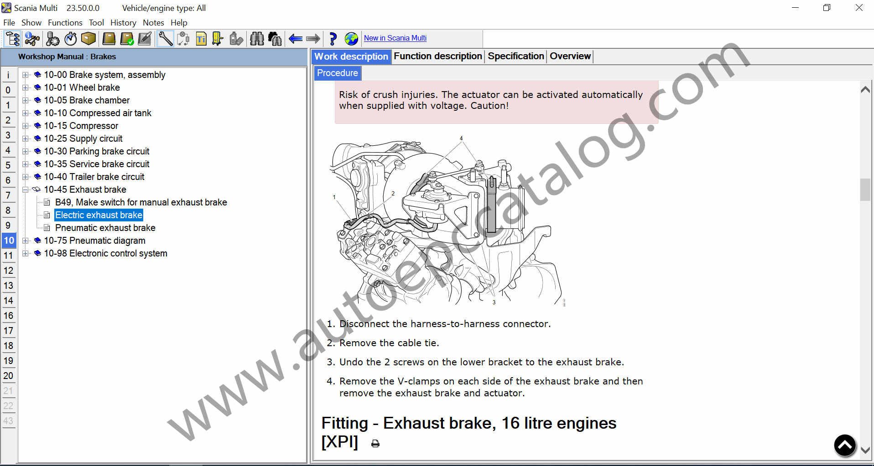Switch to the Function description tab
Image resolution: width=874 pixels, height=466 pixels.
438,56
